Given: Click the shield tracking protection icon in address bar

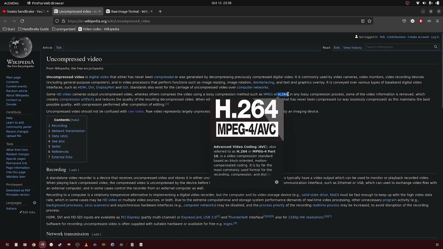Looking at the screenshot, I should (x=57, y=21).
